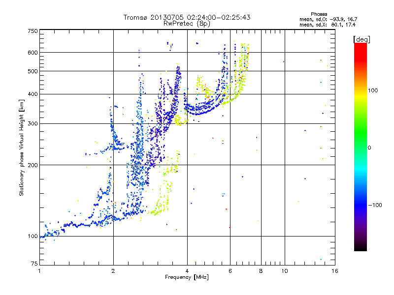
Task: Click the x-axis tick label '2'
Action: (113, 271)
